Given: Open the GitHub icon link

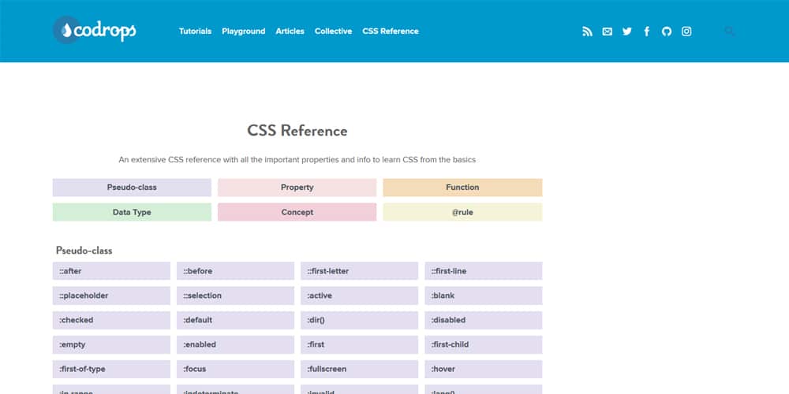Looking at the screenshot, I should (667, 32).
